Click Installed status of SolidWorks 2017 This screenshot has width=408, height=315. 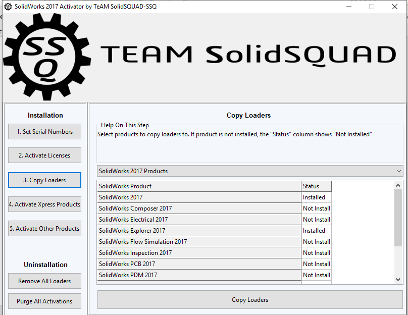pos(317,197)
